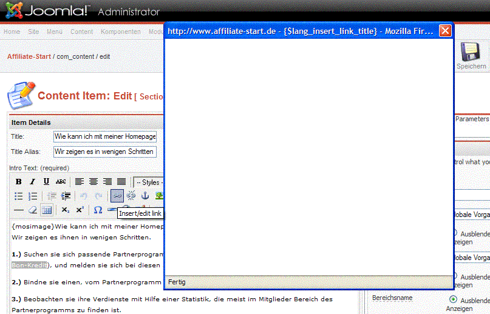Click the unlink (broken chain) icon
The image size is (490, 314).
pos(131,196)
